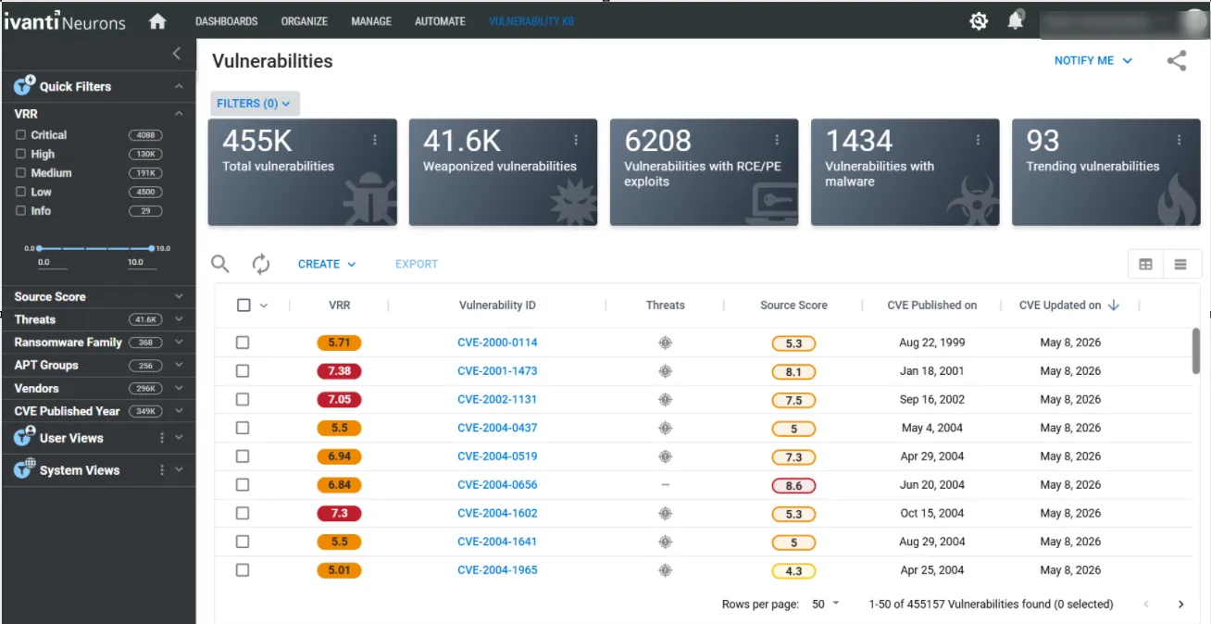Switch to list view icon
Viewport: 1211px width, 624px height.
(1180, 264)
